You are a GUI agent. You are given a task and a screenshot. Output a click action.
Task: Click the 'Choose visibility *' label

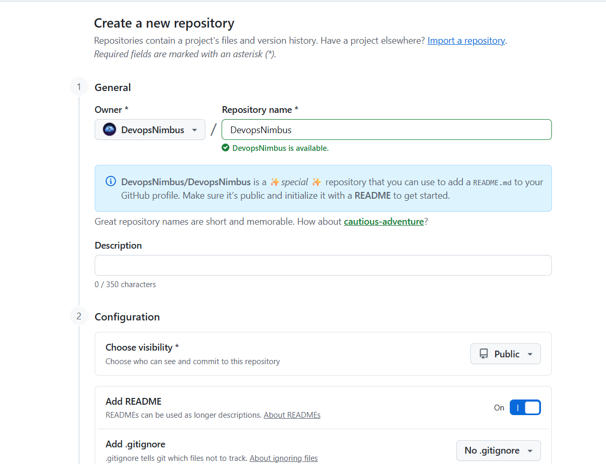(142, 347)
